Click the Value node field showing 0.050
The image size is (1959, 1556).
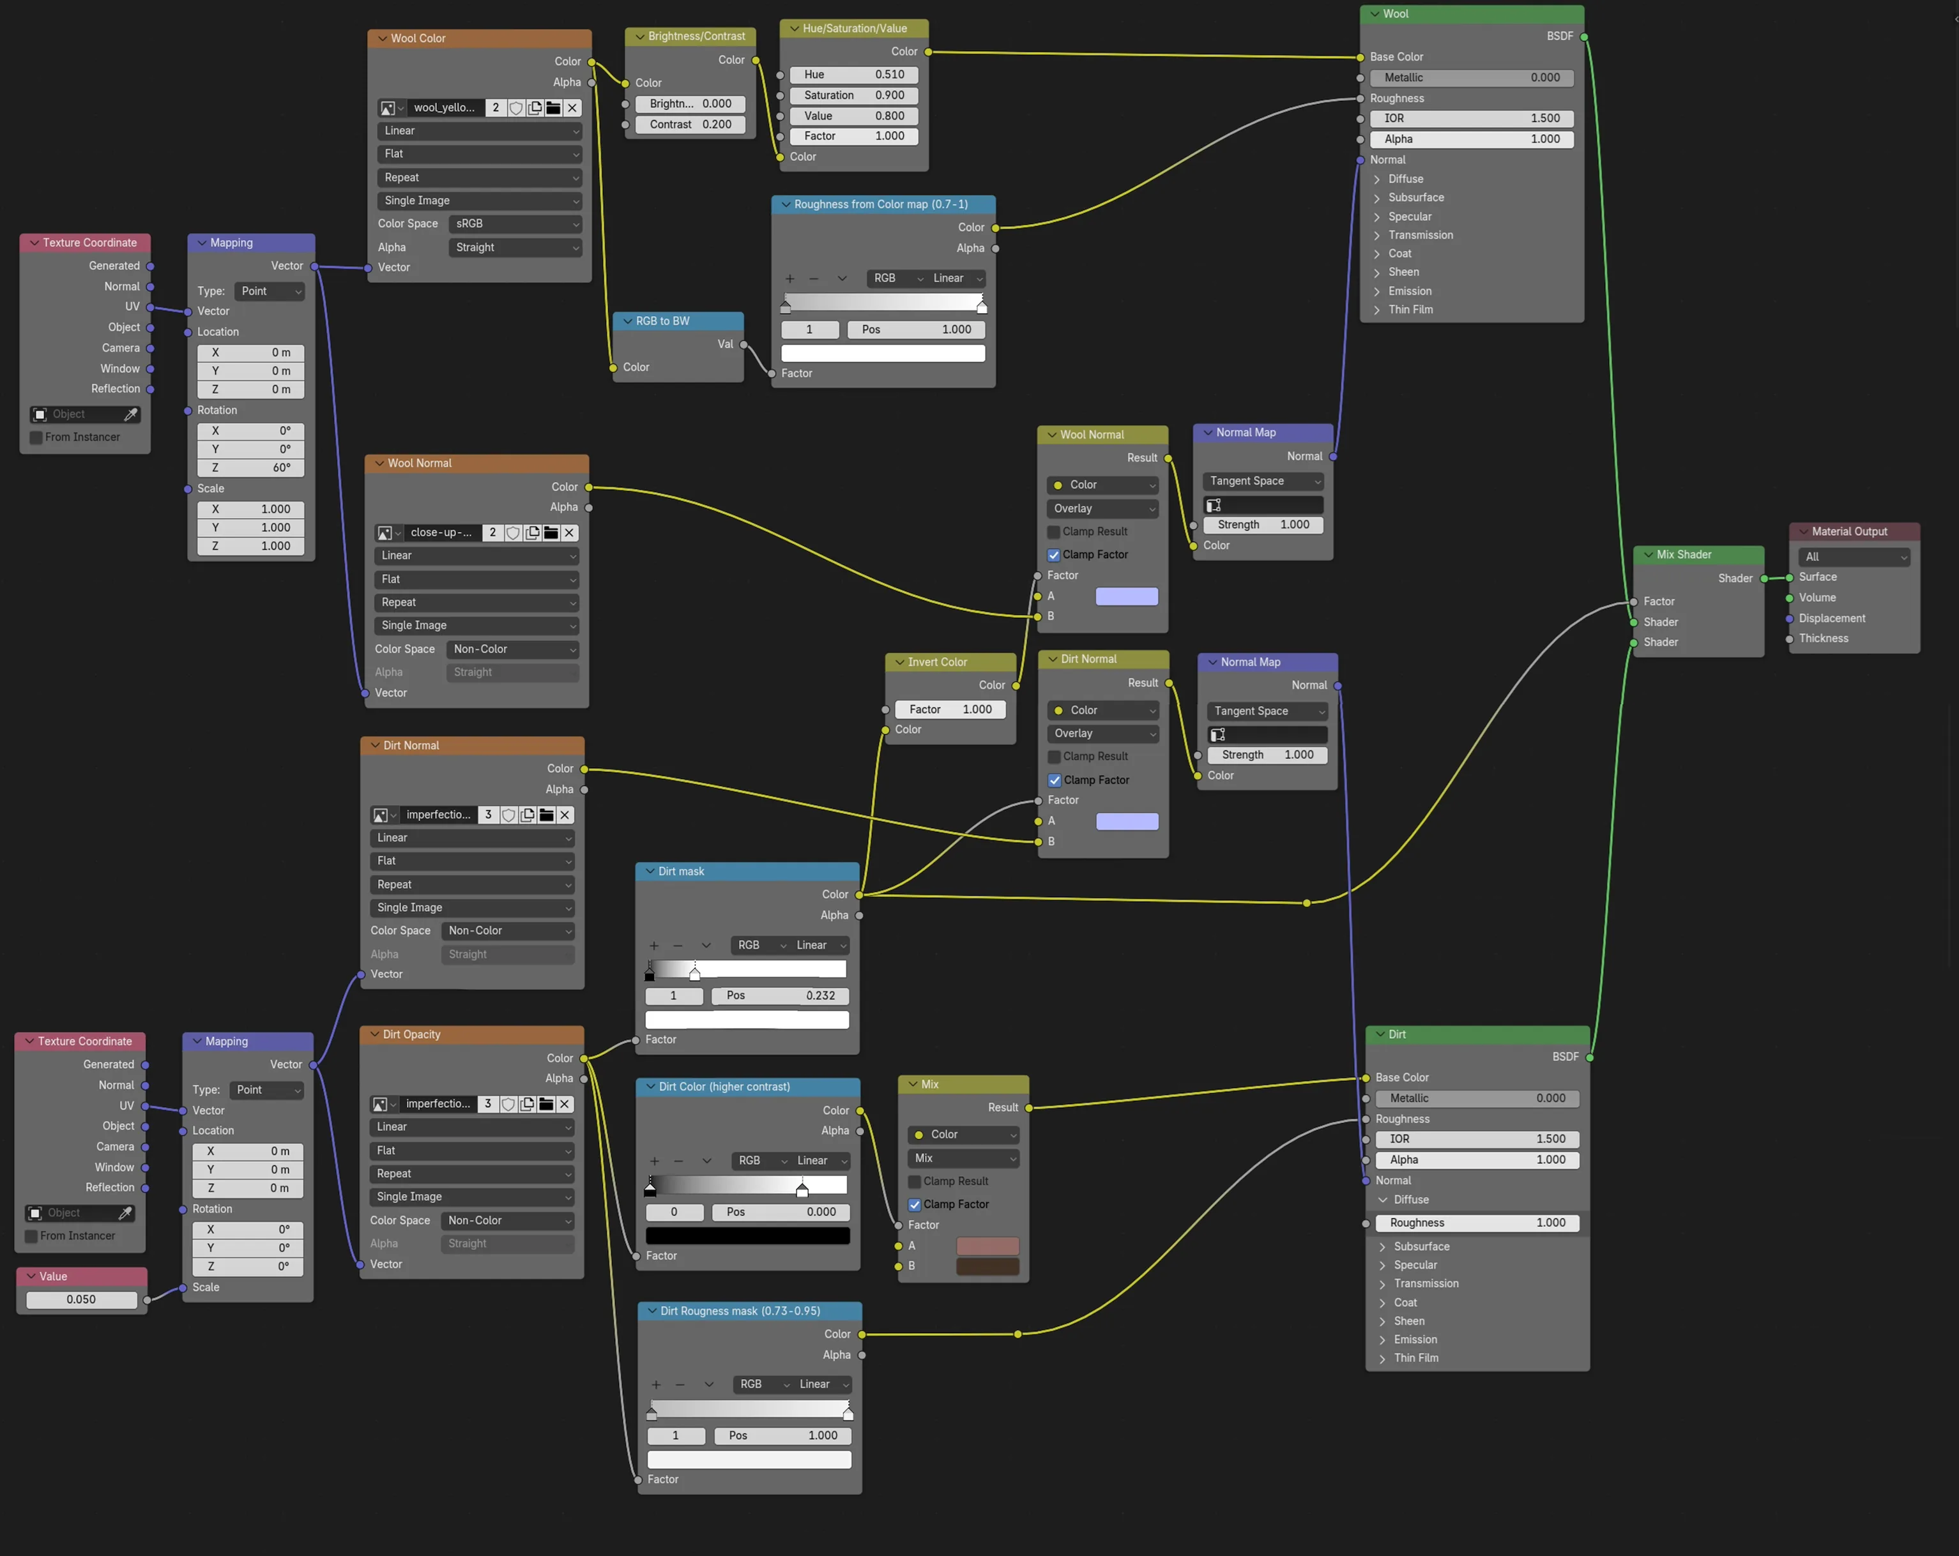click(81, 1300)
